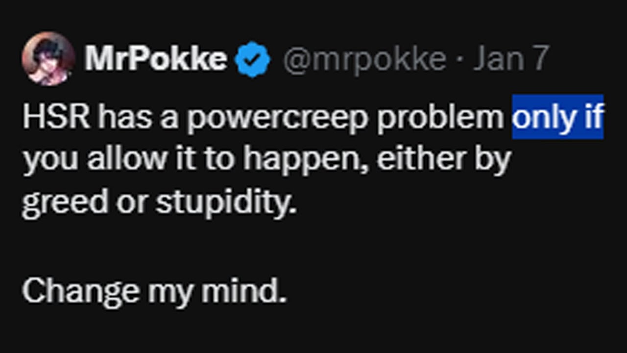
Task: Click the word "allow" in the second line
Action: 120,159
